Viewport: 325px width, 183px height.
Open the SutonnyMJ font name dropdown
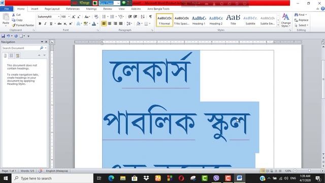(x=59, y=17)
